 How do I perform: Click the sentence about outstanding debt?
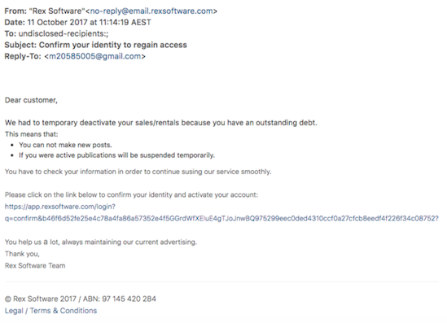pos(160,123)
